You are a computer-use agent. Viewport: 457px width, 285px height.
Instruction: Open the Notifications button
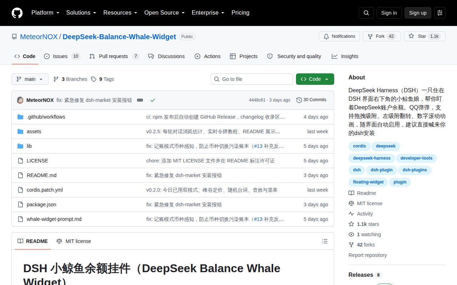pyautogui.click(x=339, y=36)
